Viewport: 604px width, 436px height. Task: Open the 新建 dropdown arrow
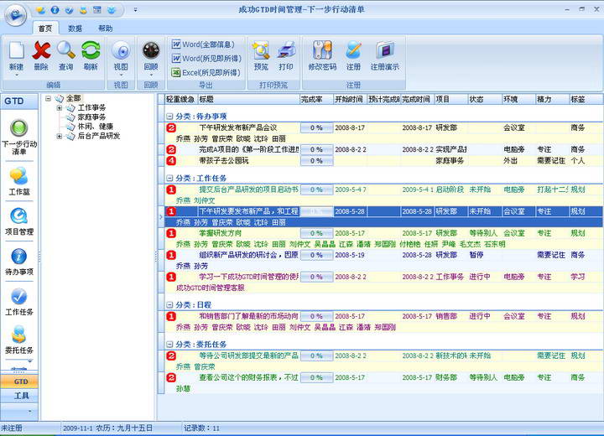click(16, 75)
